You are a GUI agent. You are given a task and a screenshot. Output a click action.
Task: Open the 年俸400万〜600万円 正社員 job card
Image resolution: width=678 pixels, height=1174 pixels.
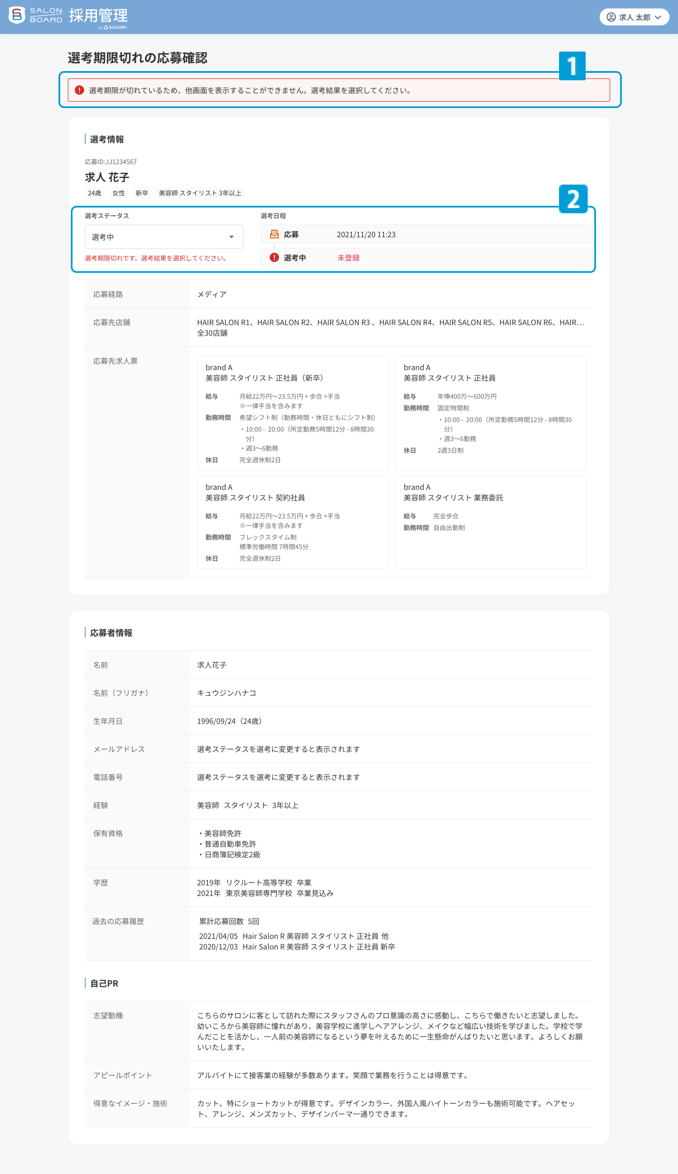pos(491,413)
